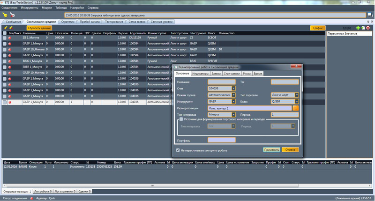This screenshot has width=375, height=201.
Task: Switch to the Индикаторы tab in dialog
Action: (x=201, y=74)
